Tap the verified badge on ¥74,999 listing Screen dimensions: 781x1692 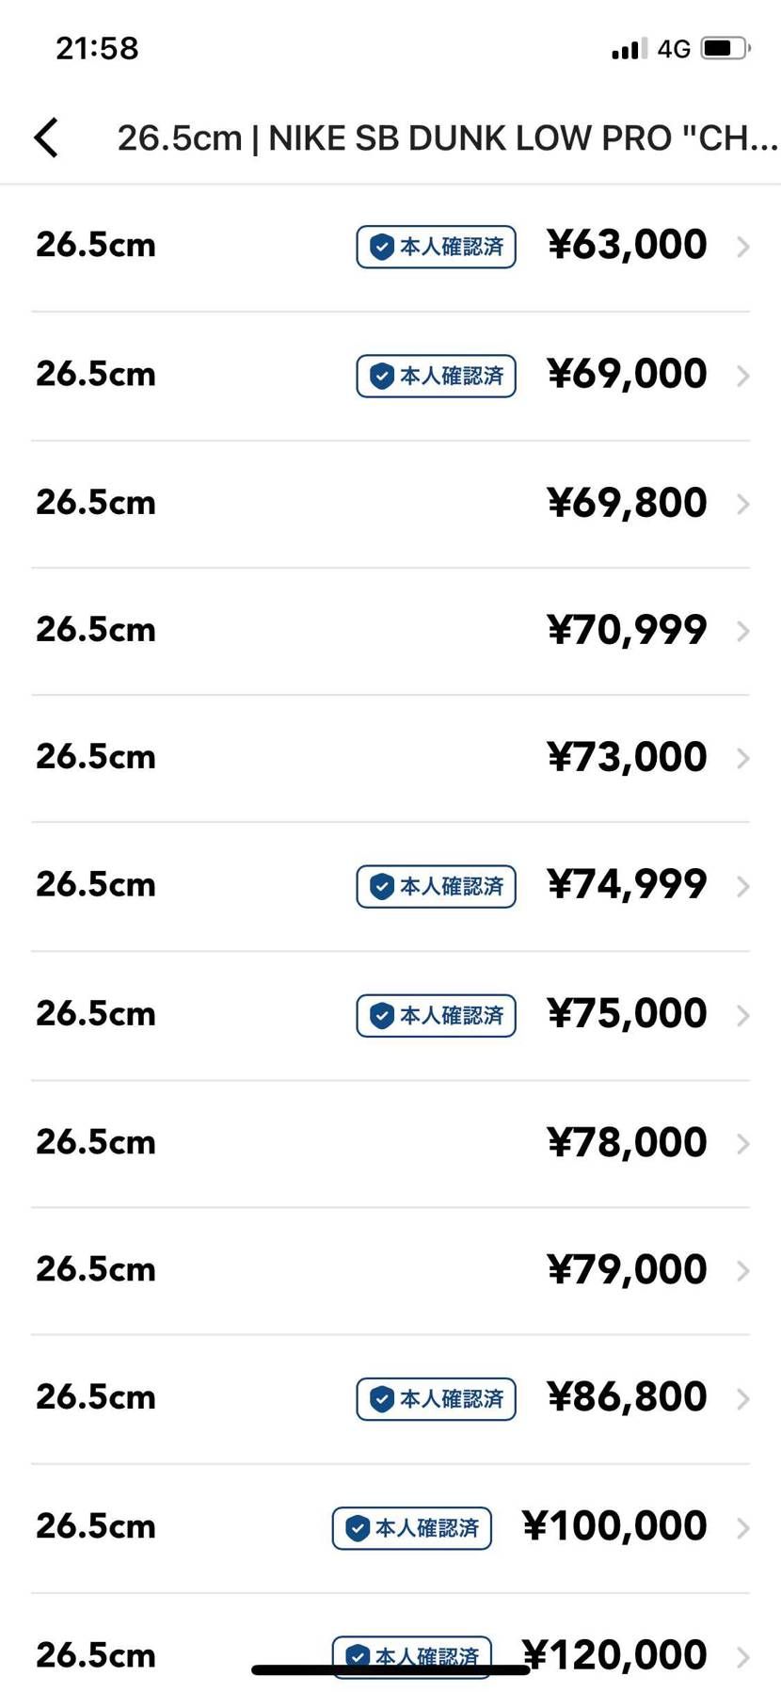click(436, 886)
